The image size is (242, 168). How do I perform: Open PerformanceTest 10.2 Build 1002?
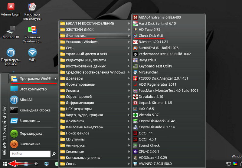[x=168, y=54]
